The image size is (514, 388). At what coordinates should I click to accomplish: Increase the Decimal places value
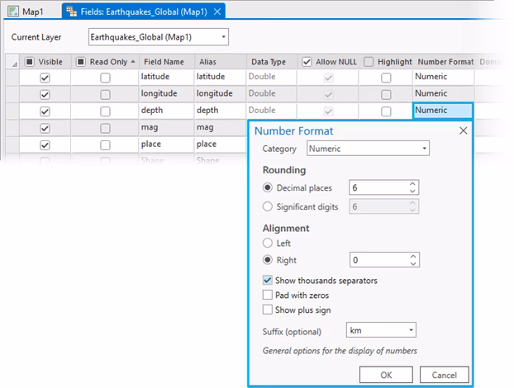pos(412,184)
